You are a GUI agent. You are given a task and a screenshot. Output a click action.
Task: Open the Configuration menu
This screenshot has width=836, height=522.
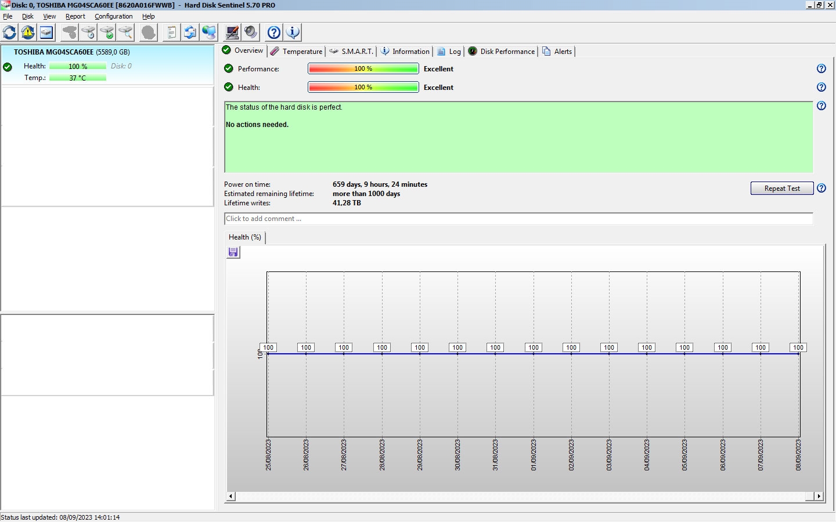click(x=113, y=16)
